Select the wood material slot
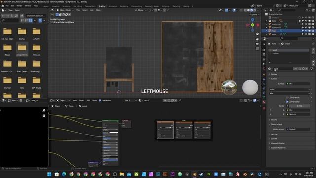The width and height of the screenshot is (316, 178). [289, 50]
